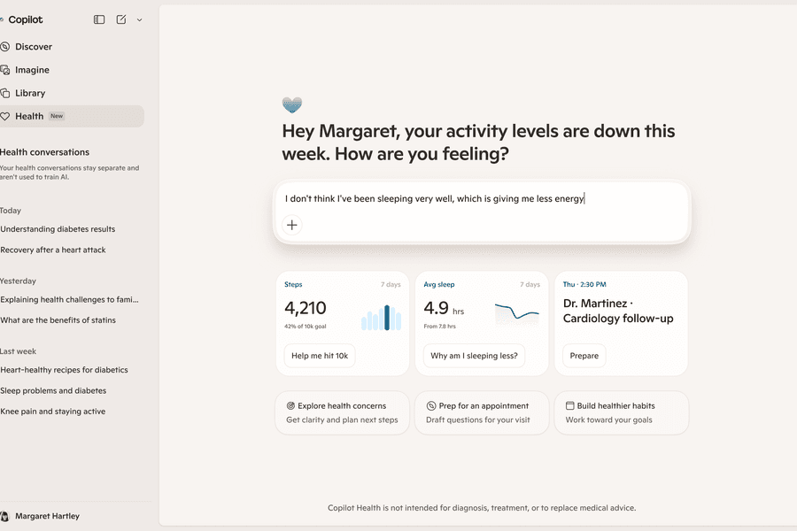The image size is (797, 531).
Task: Click the Help me hit 10k button
Action: [319, 355]
